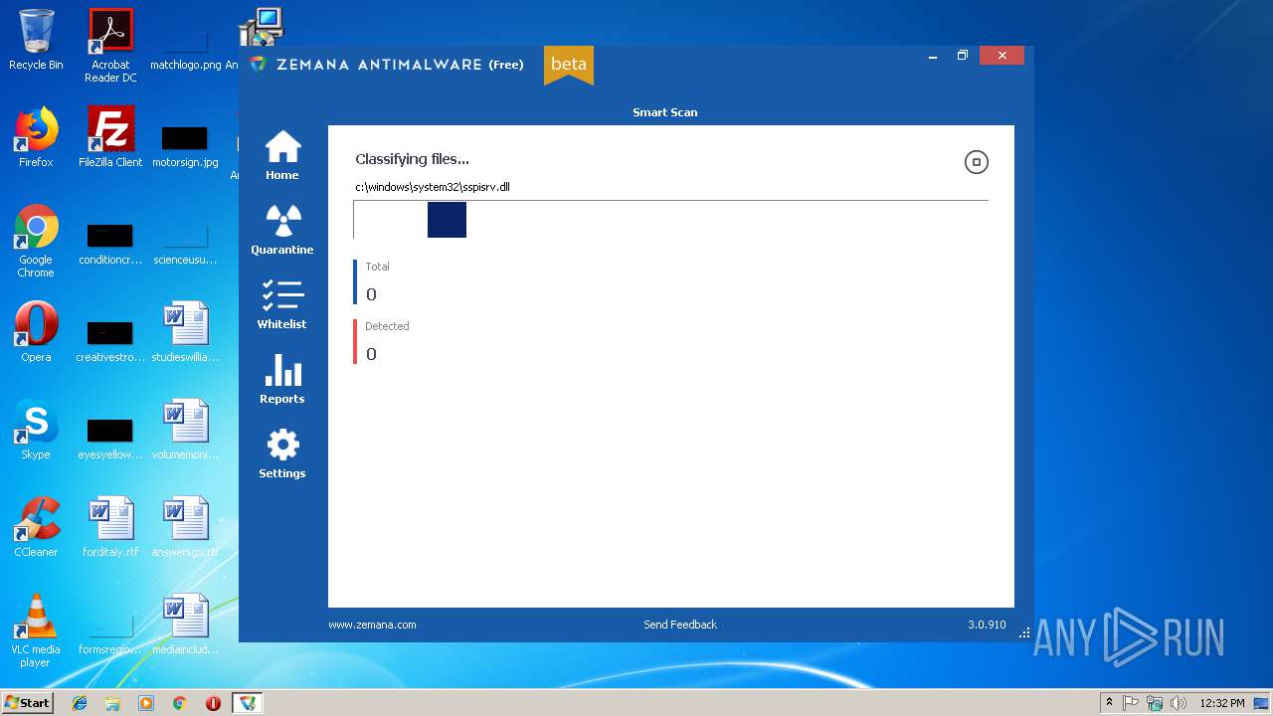The height and width of the screenshot is (716, 1273).
Task: Select the version number 3.0.910
Action: (987, 625)
